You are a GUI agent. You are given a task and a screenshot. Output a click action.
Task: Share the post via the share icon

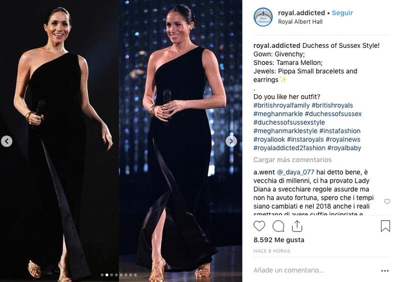click(x=297, y=226)
